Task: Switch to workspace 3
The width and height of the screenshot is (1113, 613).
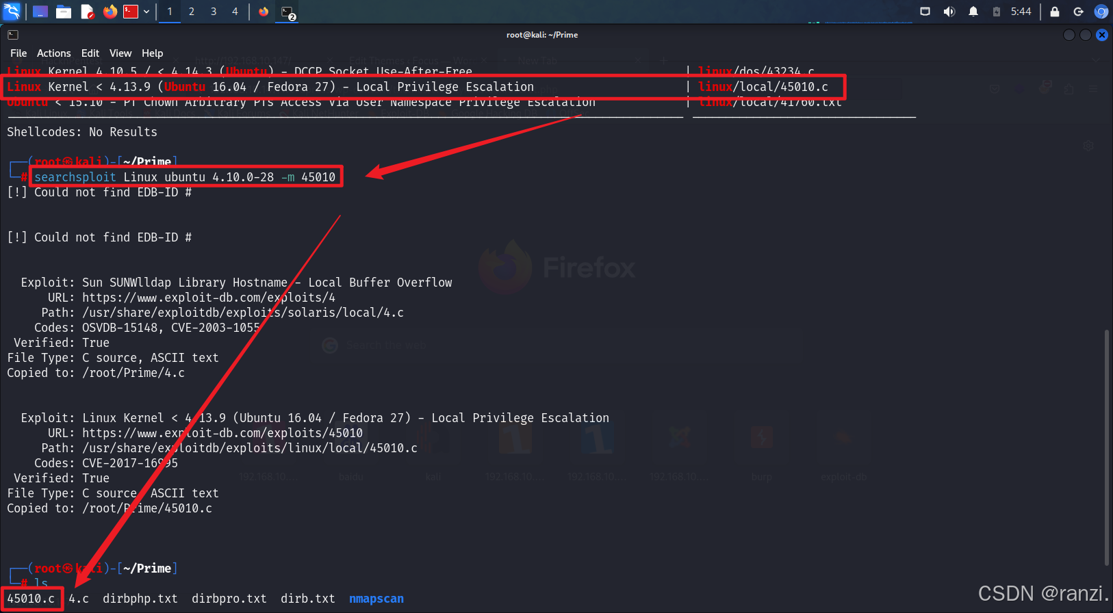Action: (214, 12)
